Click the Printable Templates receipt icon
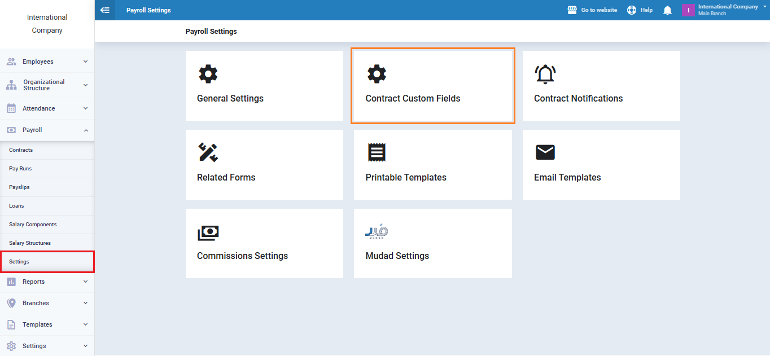 [377, 152]
